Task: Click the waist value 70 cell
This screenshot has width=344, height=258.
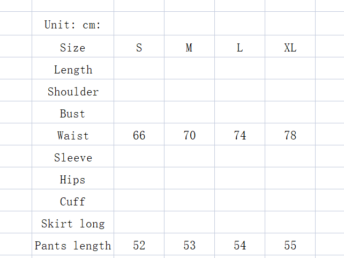Action: [189, 136]
